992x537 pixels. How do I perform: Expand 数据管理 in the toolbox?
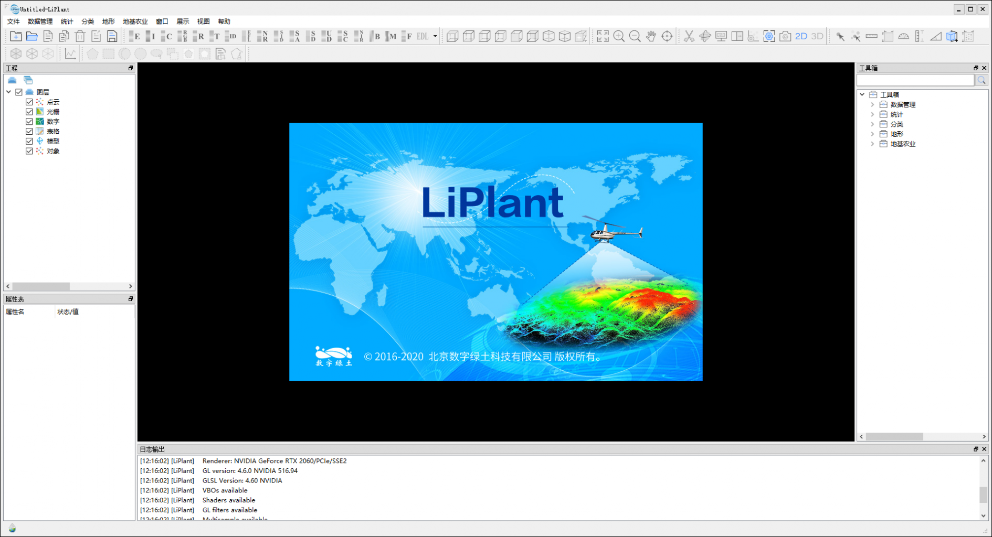click(x=872, y=104)
